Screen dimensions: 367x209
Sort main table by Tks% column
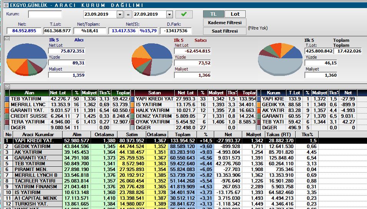point(307,135)
